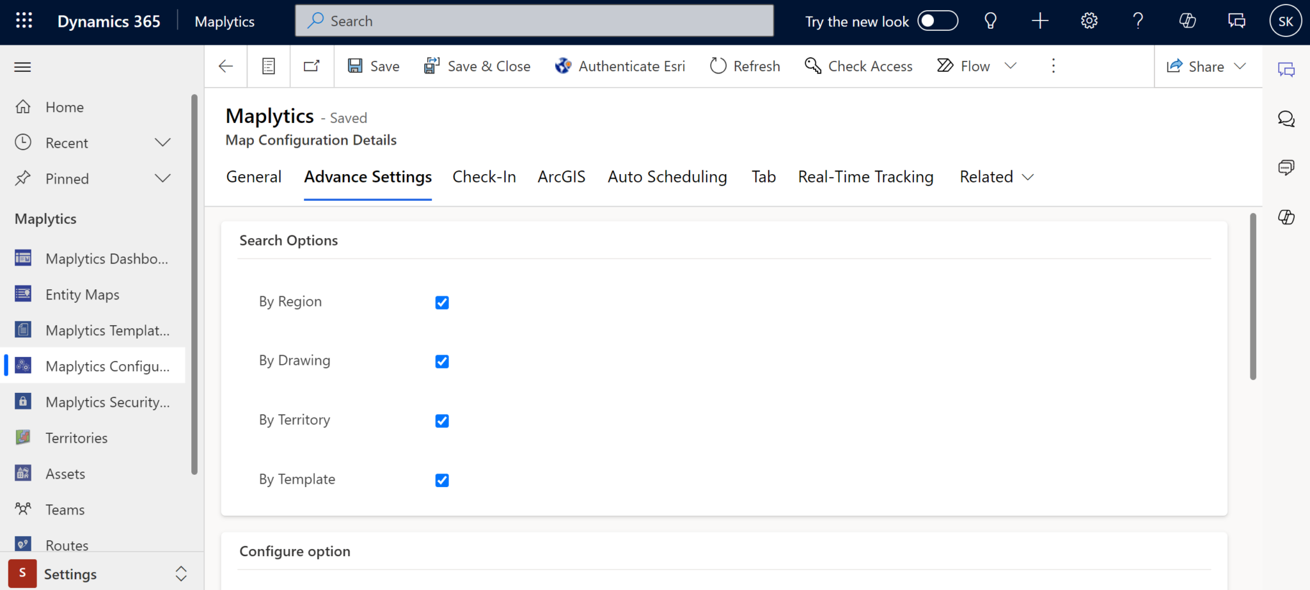Select the Entity Maps icon in sidebar
The height and width of the screenshot is (590, 1310).
[x=22, y=294]
